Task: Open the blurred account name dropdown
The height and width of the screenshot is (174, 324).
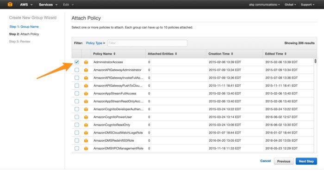Action: click(x=264, y=5)
